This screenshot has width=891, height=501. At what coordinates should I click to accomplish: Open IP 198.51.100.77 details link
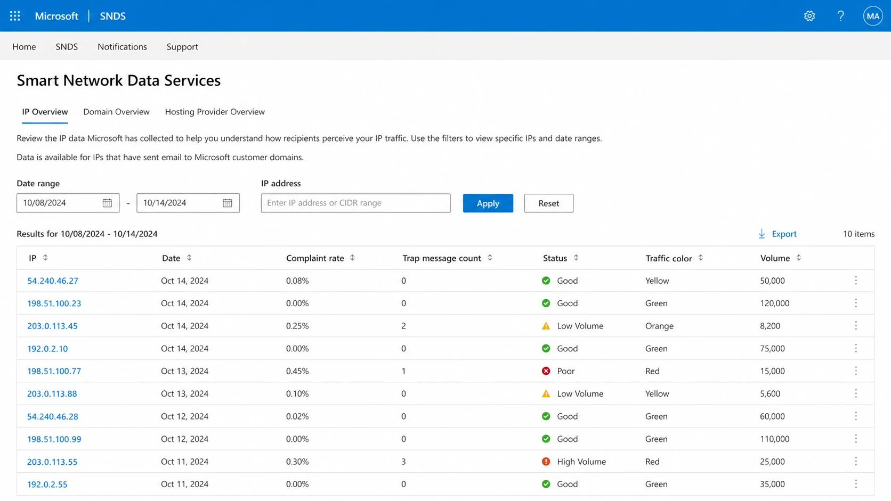coord(54,371)
